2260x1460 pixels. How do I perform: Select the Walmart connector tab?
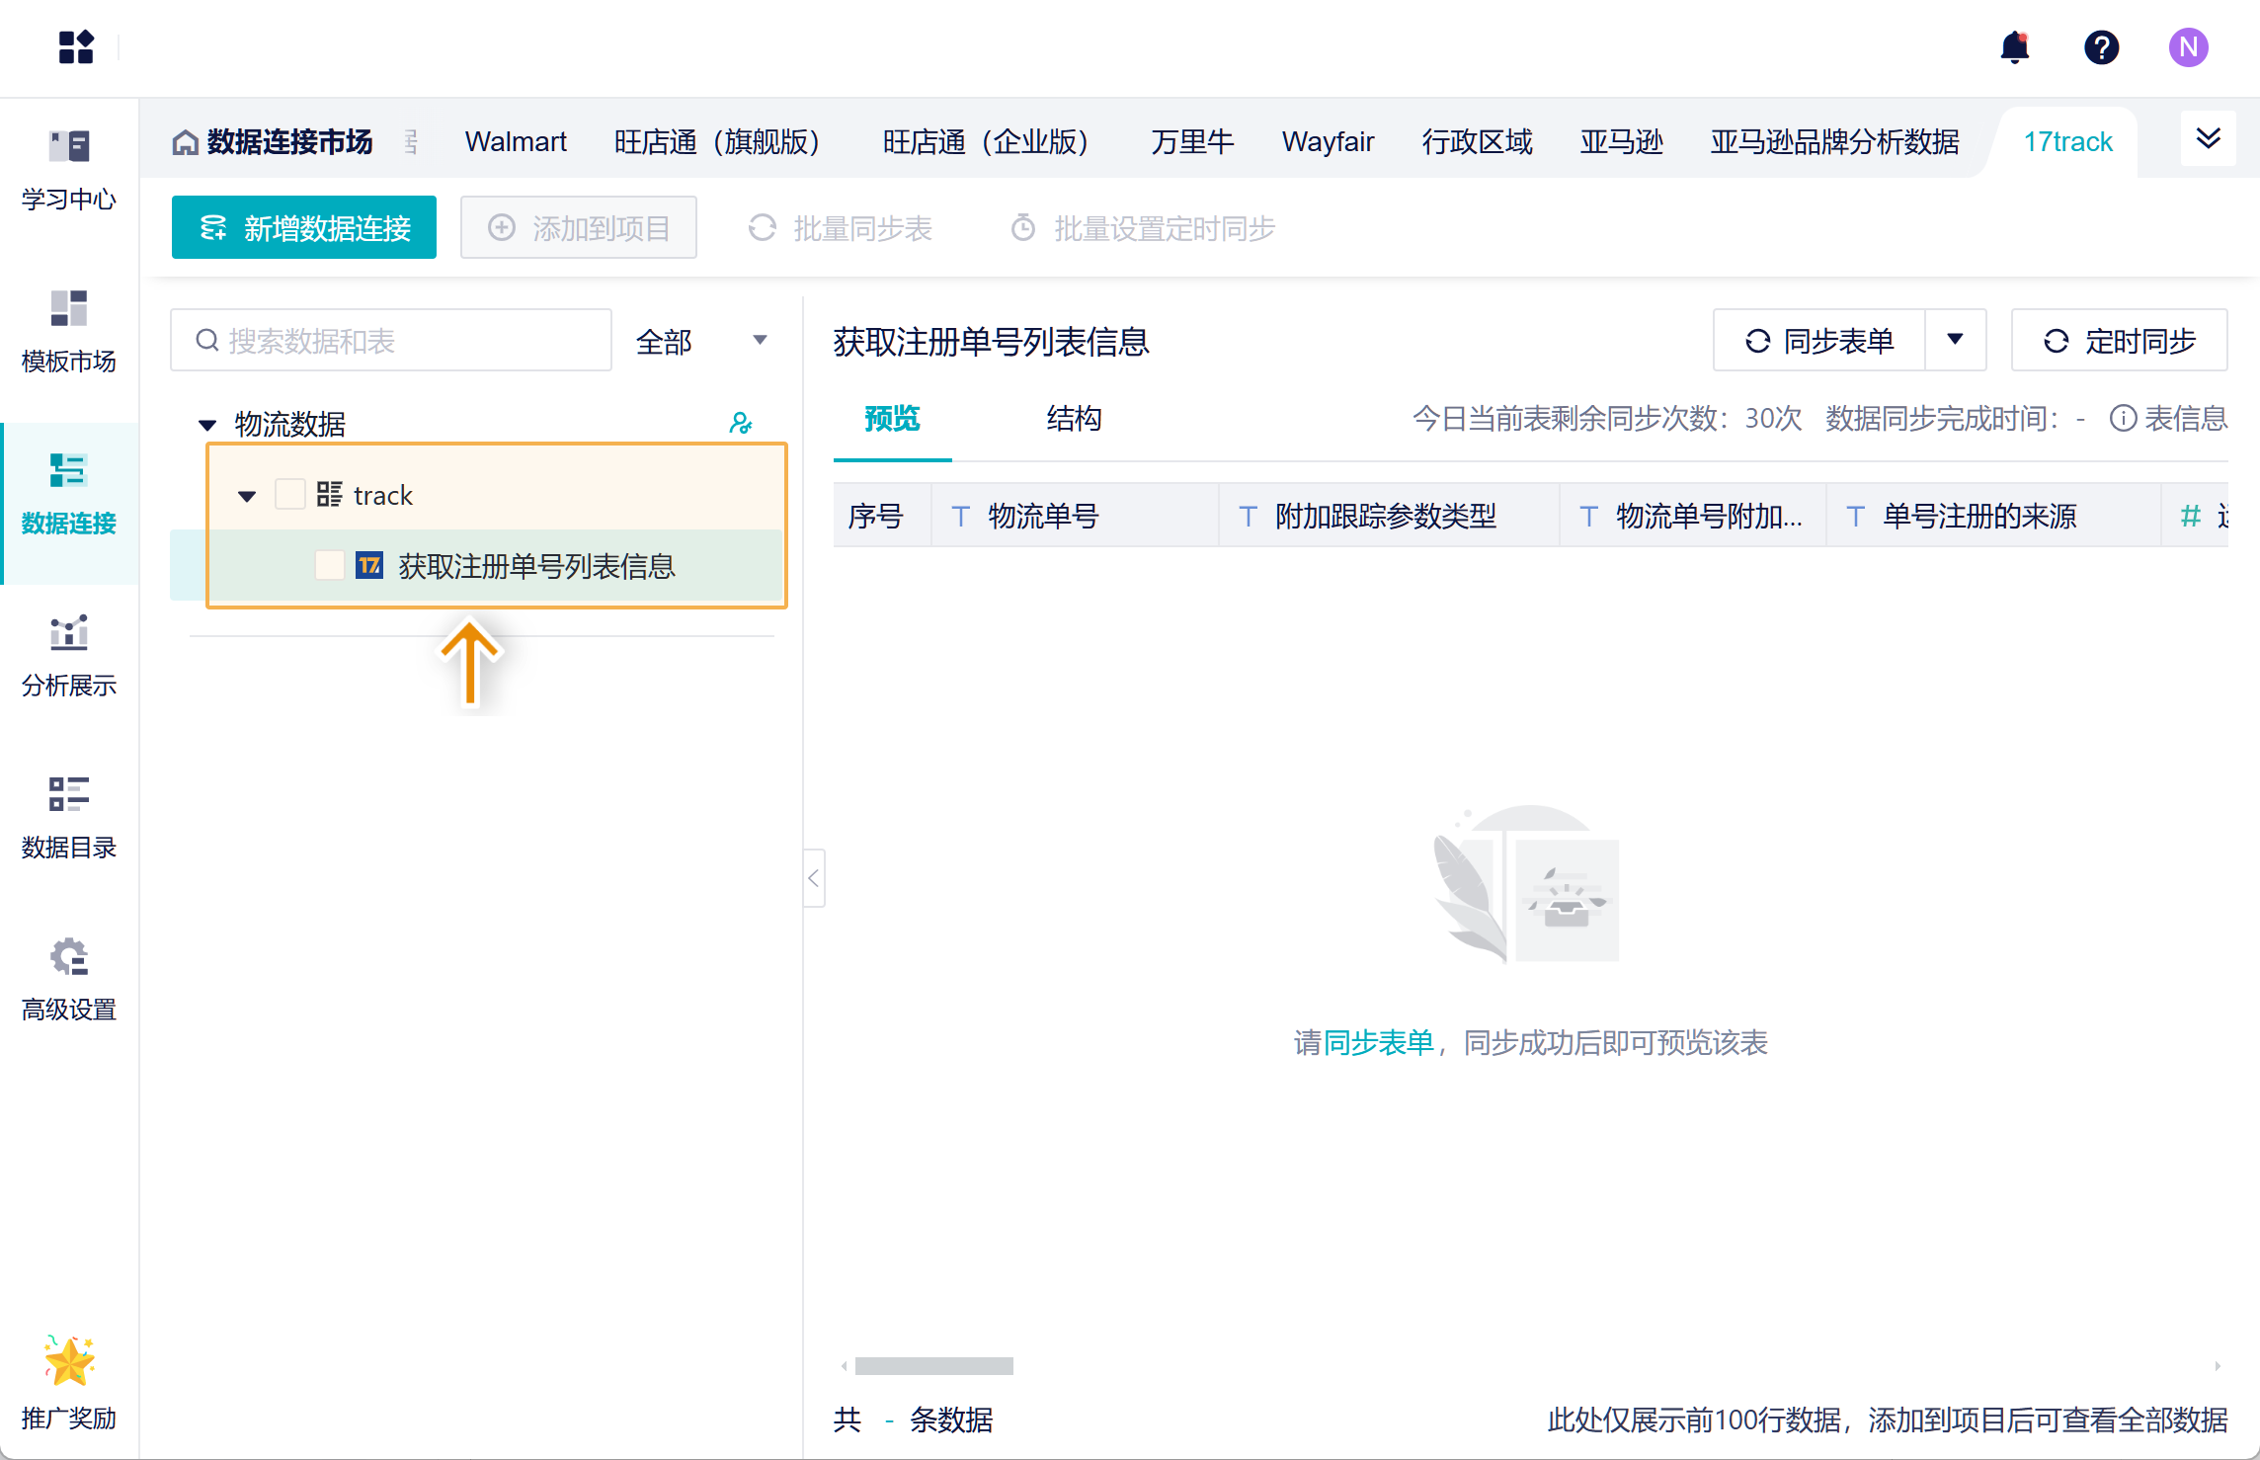516,142
